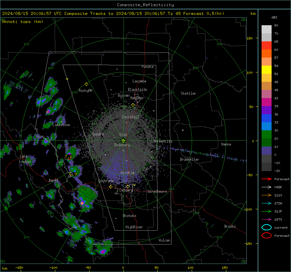Select the magenta swatch in dBZ legend
The width and height of the screenshot is (291, 272).
click(266, 102)
